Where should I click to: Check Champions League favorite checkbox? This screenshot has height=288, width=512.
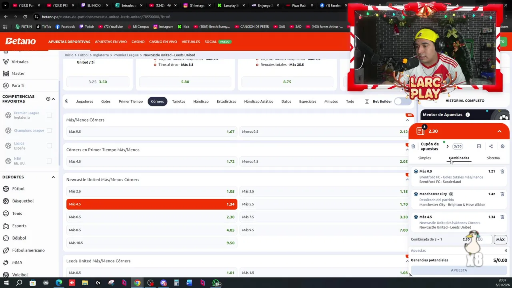coord(49,130)
